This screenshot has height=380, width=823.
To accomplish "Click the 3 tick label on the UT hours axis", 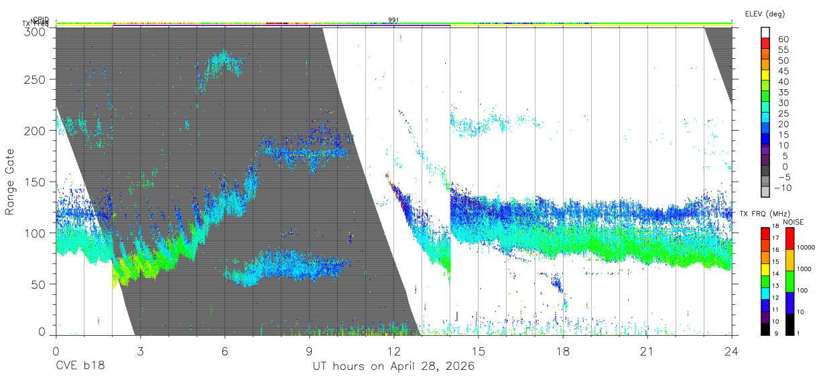I will pyautogui.click(x=140, y=351).
